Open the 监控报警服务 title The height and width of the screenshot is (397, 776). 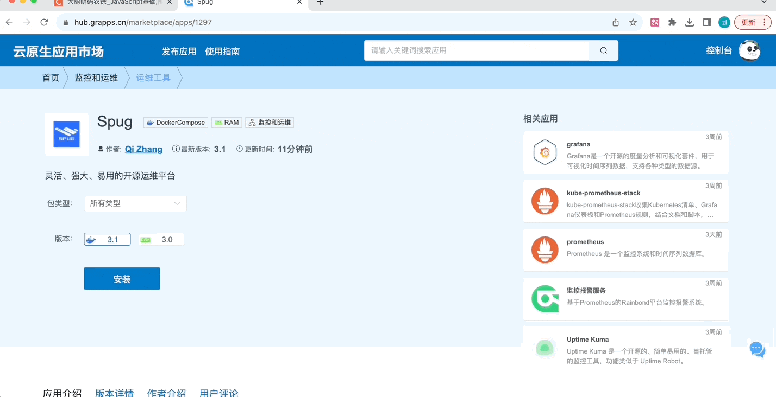click(x=586, y=291)
